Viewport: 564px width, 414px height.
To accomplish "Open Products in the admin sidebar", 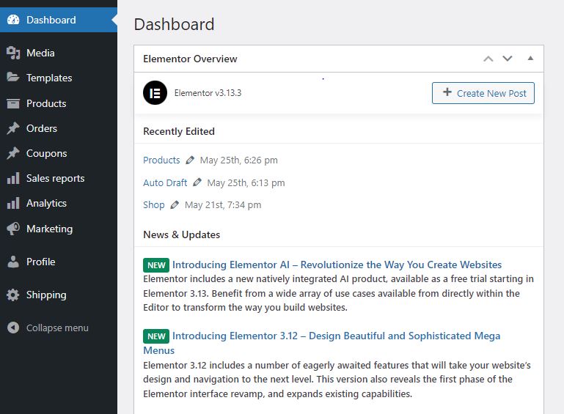I will tap(59, 103).
